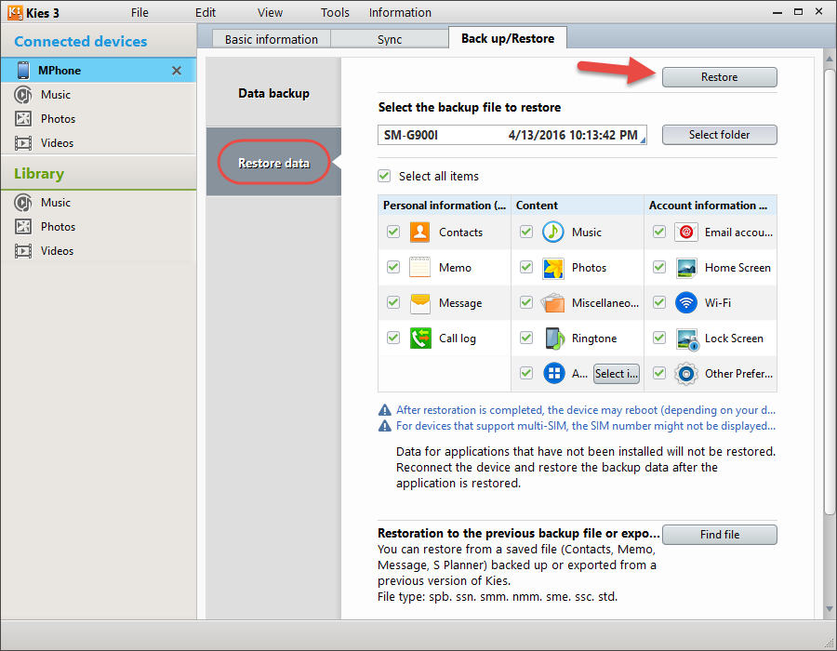Click the Videos icon under Connected devices
This screenshot has height=651, width=837.
tap(23, 143)
